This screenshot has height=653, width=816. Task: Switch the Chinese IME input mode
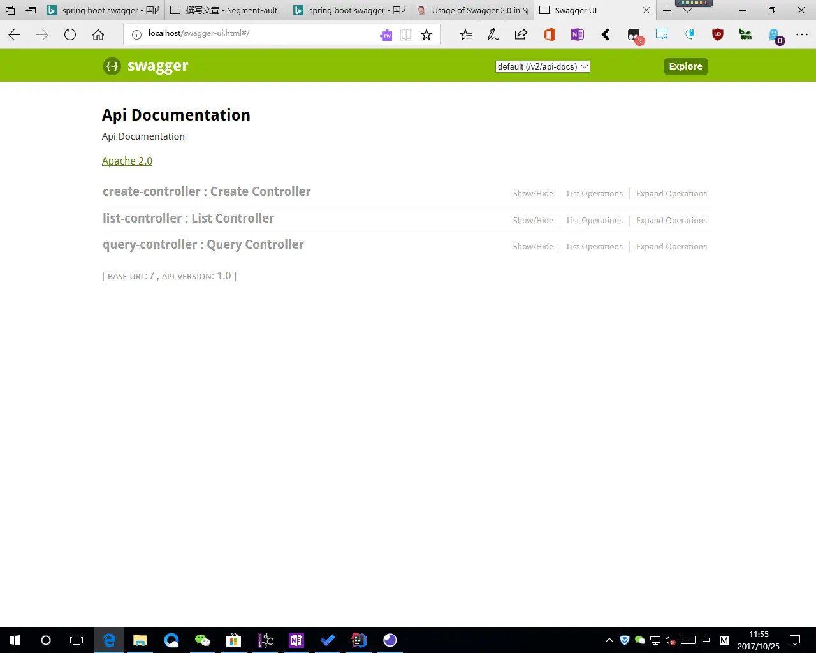coord(706,640)
